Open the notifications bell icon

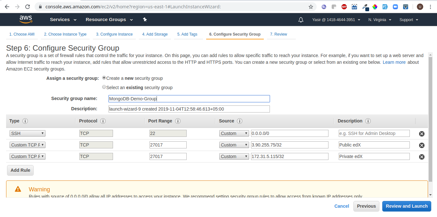(301, 20)
